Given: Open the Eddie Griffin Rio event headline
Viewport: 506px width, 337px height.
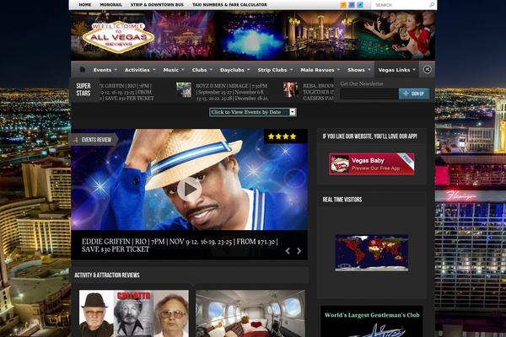Looking at the screenshot, I should (180, 245).
